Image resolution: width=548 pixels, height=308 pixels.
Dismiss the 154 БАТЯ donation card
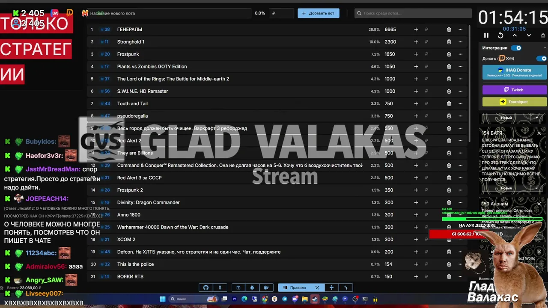pos(539,133)
